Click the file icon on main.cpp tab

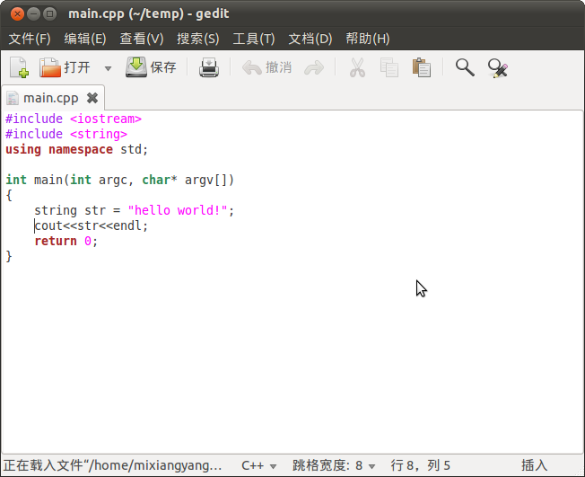coord(13,98)
